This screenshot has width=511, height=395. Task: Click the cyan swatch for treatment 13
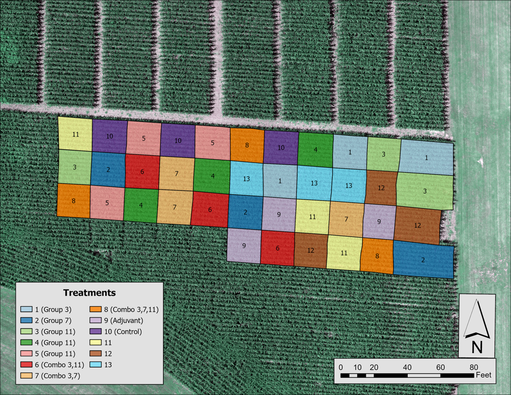[x=95, y=365]
